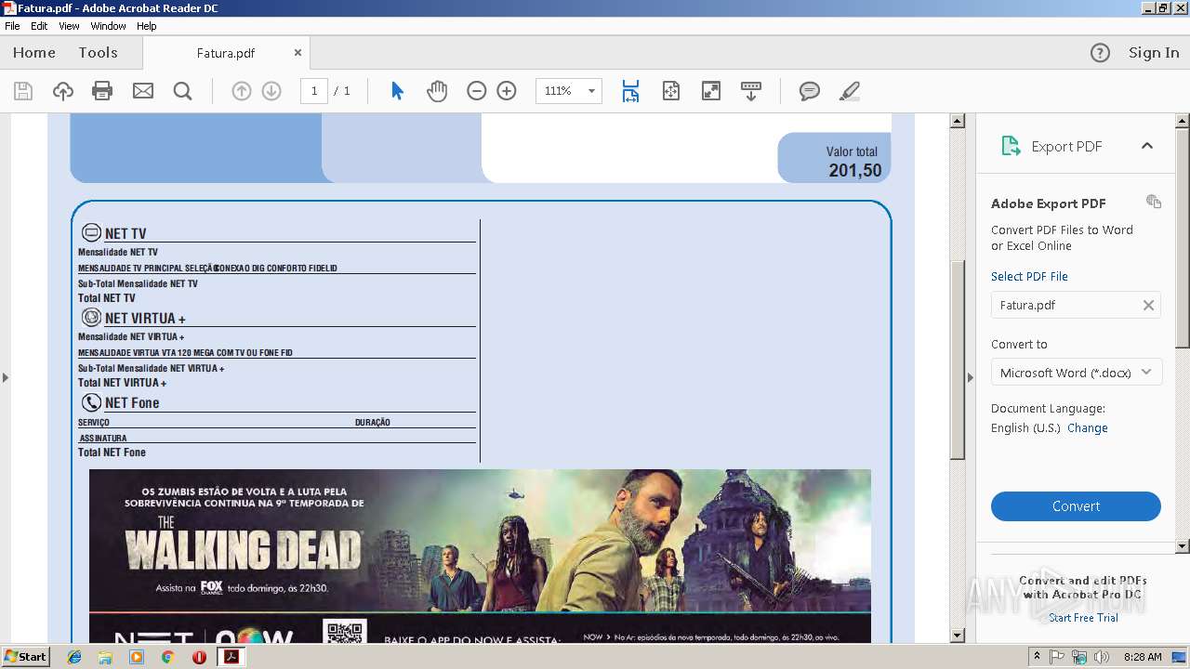Image resolution: width=1190 pixels, height=669 pixels.
Task: Expand the left navigation pane arrow
Action: point(6,377)
